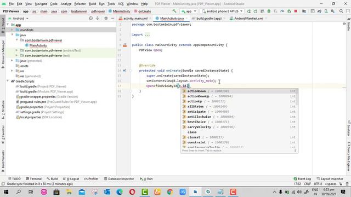351x197 pixels.
Task: Choose actionDown from the autocomplete list
Action: tap(239, 91)
